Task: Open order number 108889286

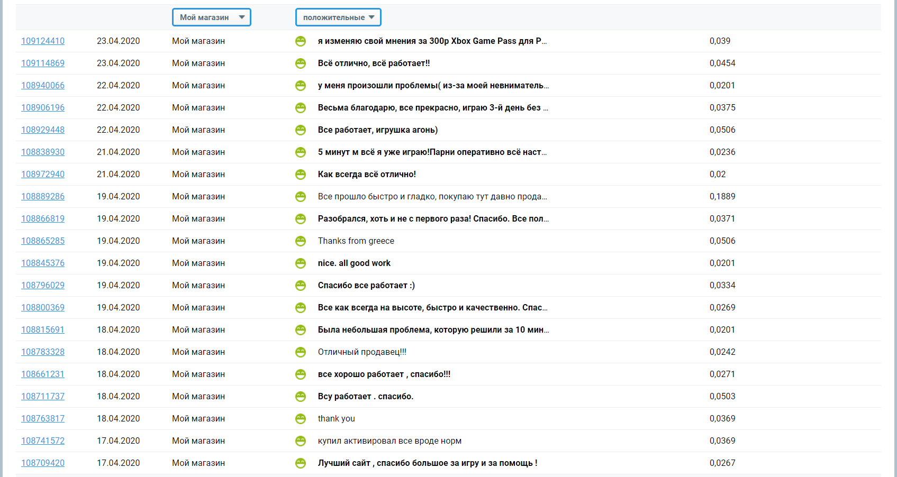Action: point(43,197)
